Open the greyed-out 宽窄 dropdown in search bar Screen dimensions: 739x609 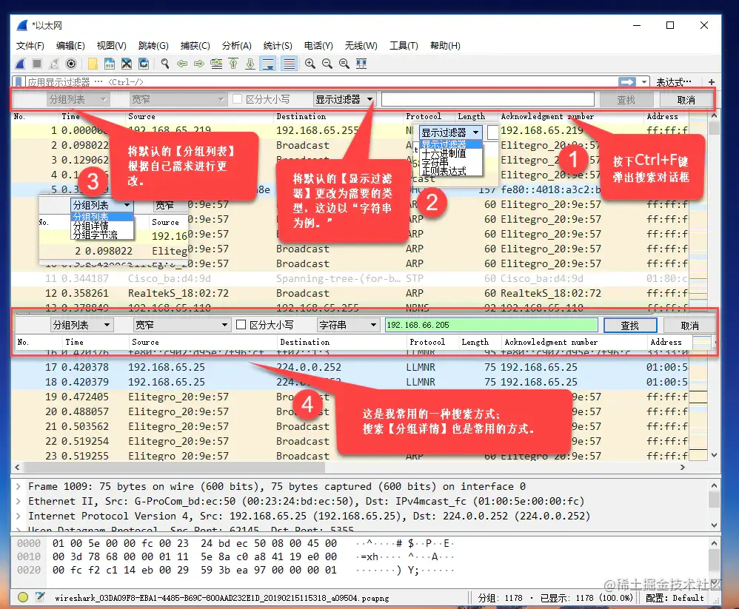[177, 99]
